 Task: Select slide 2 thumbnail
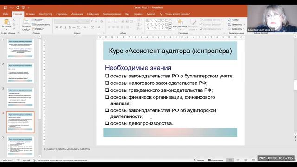20,73
